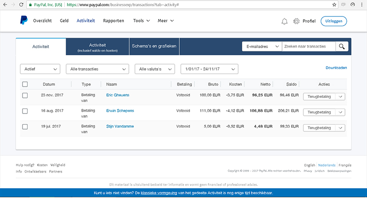
Task: Click the 96,25 EUR netto amount
Action: [262, 95]
